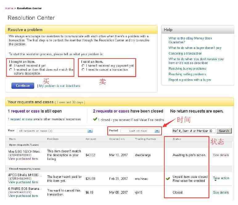238x205 pixels.
Task: Expand the Period dropdown arrow
Action: coord(157,131)
